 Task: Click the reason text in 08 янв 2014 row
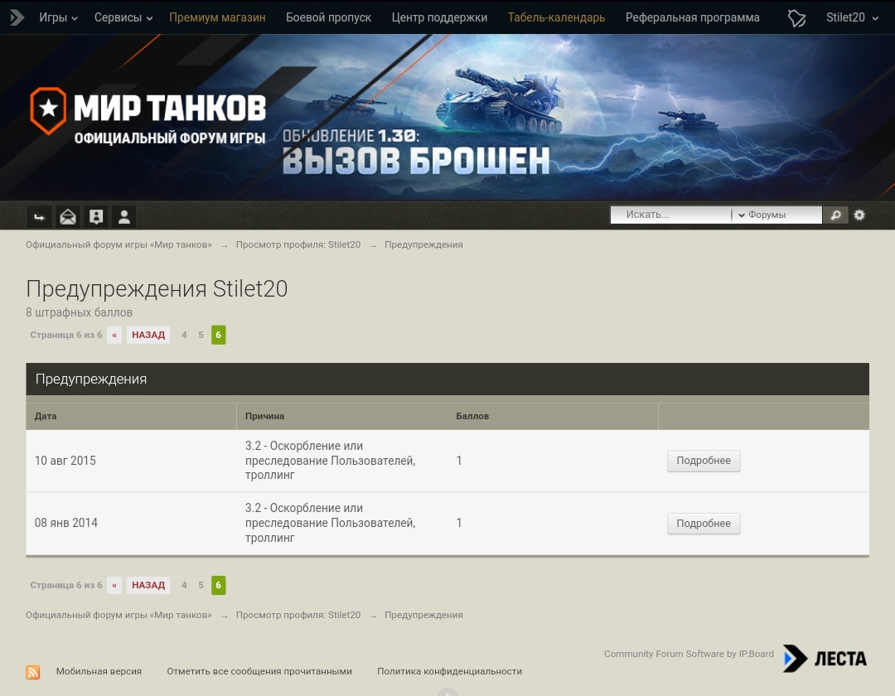point(331,523)
